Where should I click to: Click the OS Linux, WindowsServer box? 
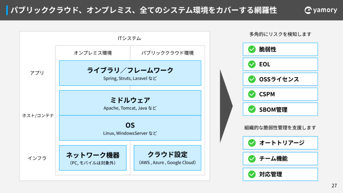click(130, 128)
